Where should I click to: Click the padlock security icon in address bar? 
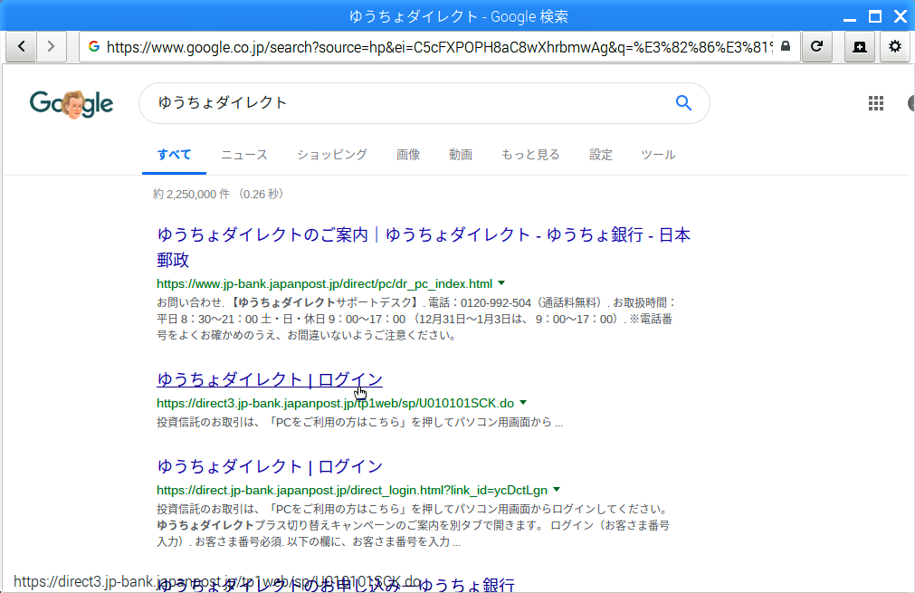(786, 46)
